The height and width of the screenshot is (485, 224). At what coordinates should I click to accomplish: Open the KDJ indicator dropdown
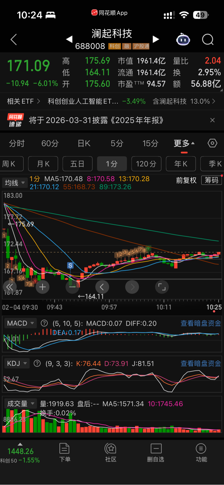point(17,363)
